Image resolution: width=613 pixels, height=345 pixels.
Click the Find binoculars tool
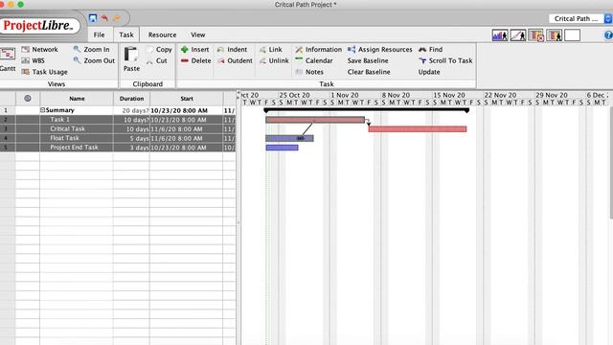pyautogui.click(x=430, y=49)
